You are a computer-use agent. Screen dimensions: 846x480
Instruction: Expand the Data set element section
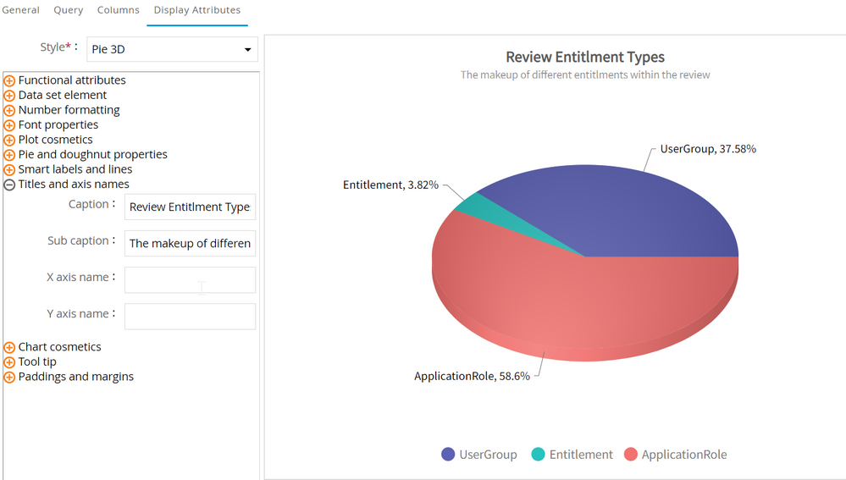point(9,96)
